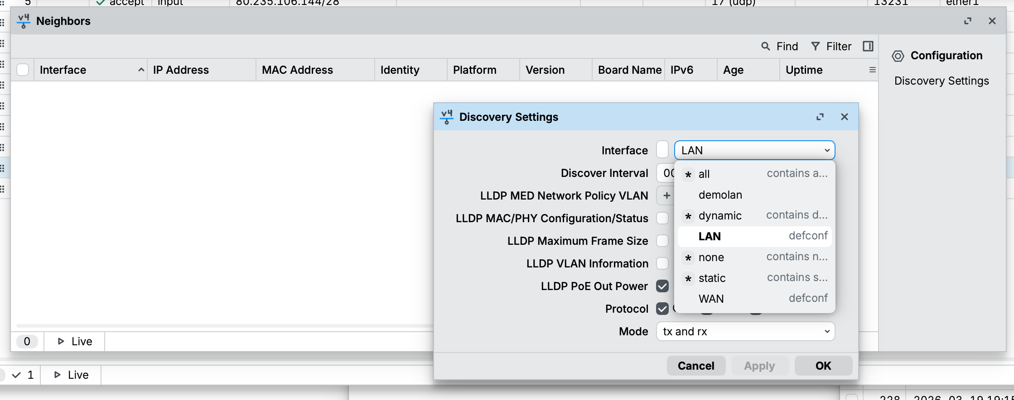This screenshot has width=1014, height=400.
Task: Toggle the side panel layout icon
Action: click(x=868, y=46)
